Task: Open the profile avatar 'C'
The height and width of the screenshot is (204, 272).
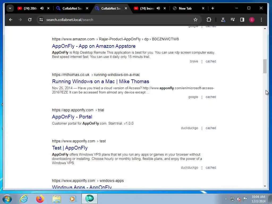Action: click(252, 20)
